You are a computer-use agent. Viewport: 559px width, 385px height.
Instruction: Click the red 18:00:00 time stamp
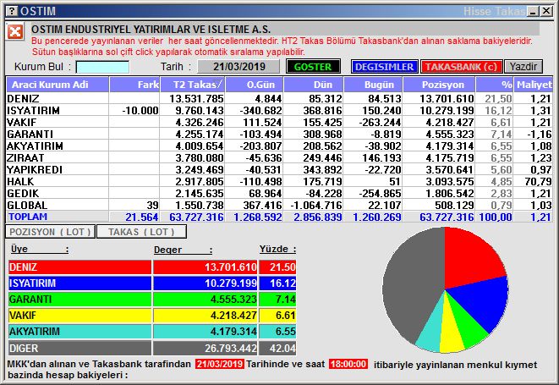point(348,364)
